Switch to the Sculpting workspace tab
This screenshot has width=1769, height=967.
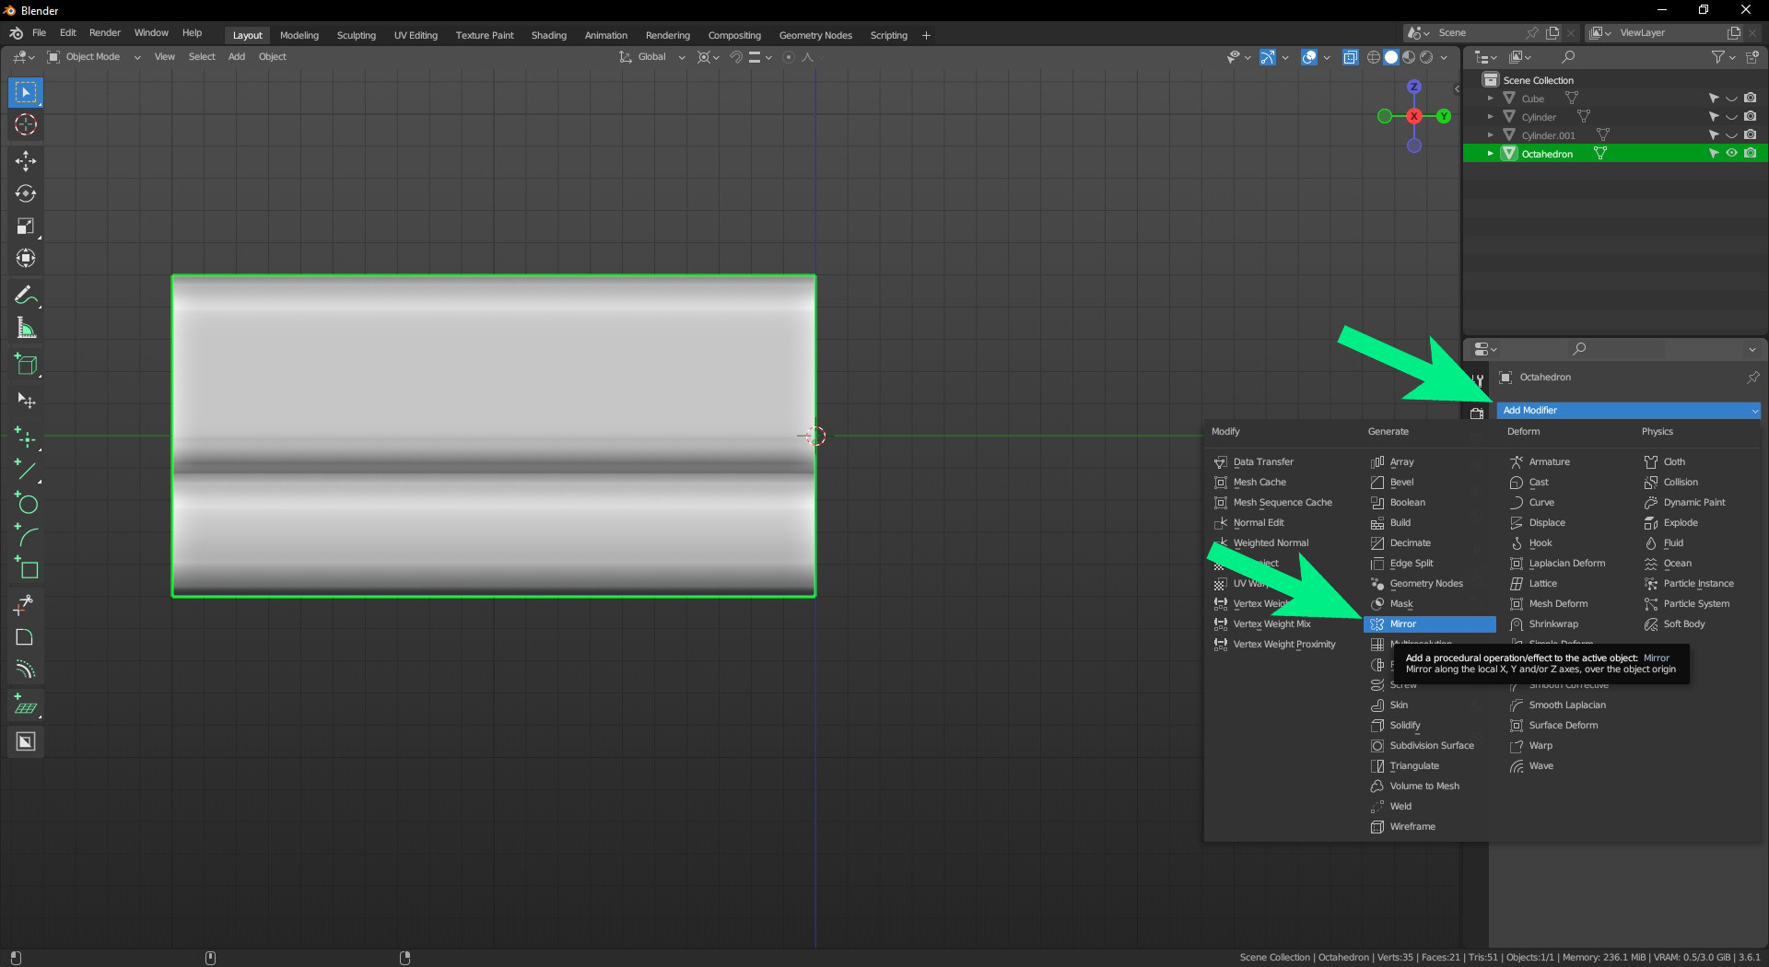(x=356, y=35)
